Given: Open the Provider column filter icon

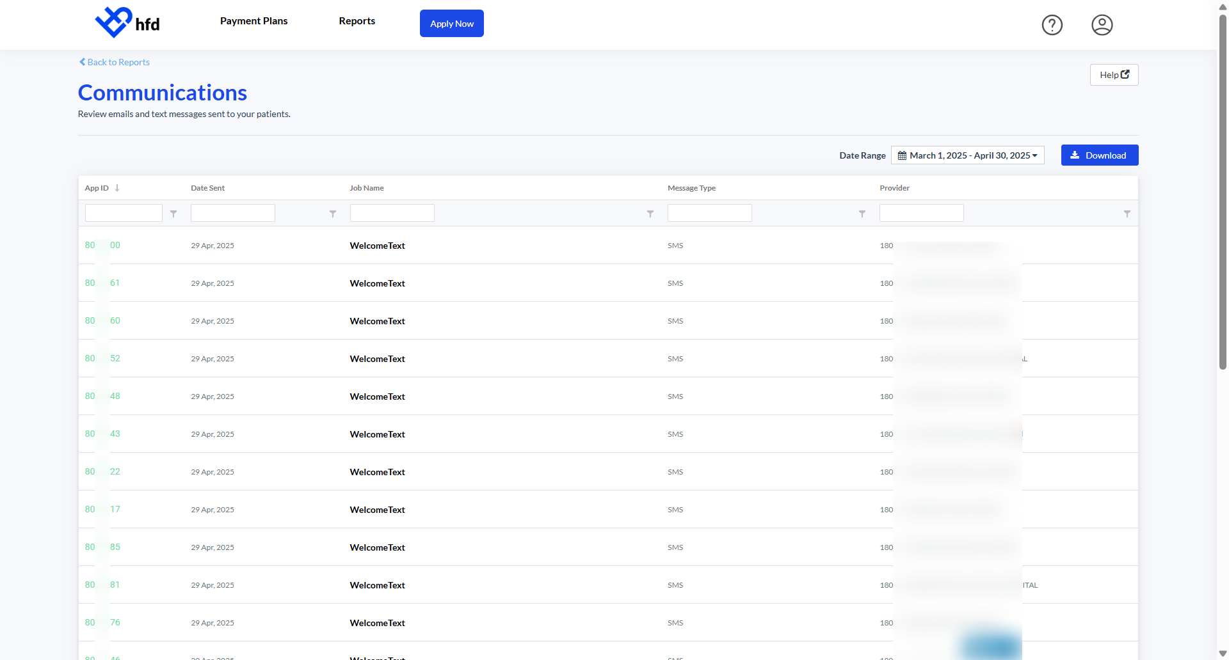Looking at the screenshot, I should pos(1127,214).
